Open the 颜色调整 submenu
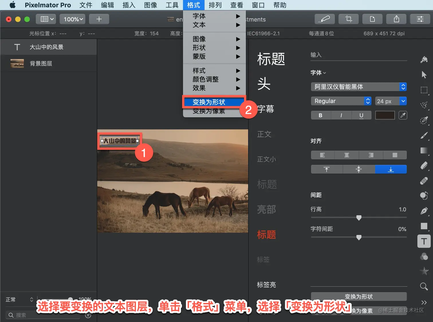The height and width of the screenshot is (322, 433). (214, 79)
